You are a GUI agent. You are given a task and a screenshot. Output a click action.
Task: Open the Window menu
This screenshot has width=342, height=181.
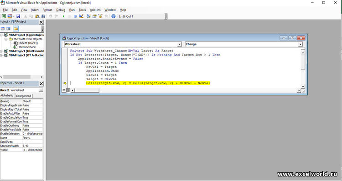point(110,10)
